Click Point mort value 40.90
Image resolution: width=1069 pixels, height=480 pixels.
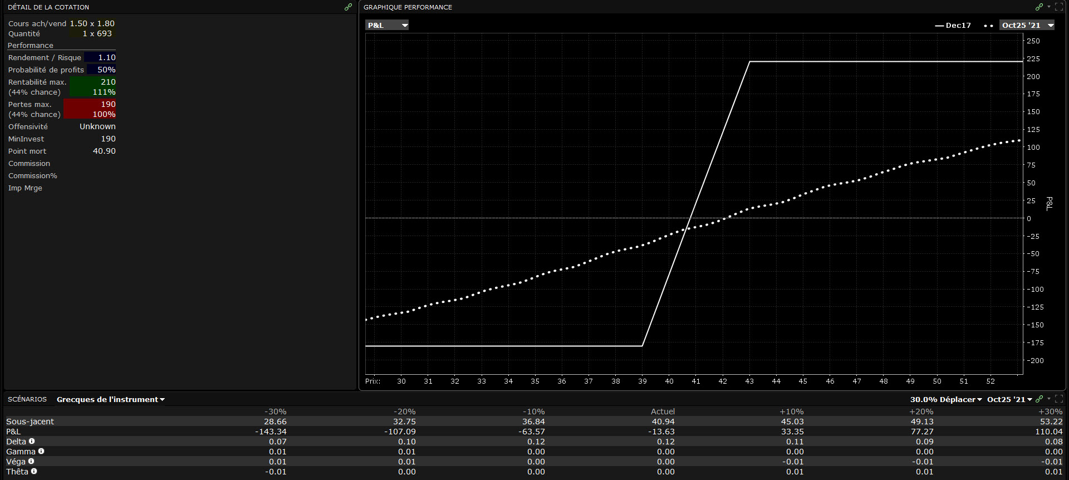tap(104, 151)
